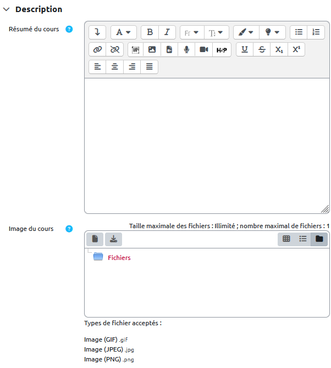Viewport: 331px width, 368px height.
Task: Collapse the Description section
Action: [x=7, y=9]
